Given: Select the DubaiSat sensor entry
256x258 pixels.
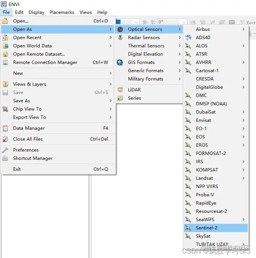Looking at the screenshot, I should tap(216, 112).
